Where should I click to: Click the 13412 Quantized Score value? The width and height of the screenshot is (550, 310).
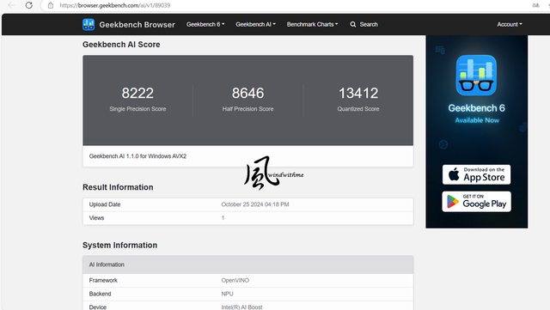point(358,94)
